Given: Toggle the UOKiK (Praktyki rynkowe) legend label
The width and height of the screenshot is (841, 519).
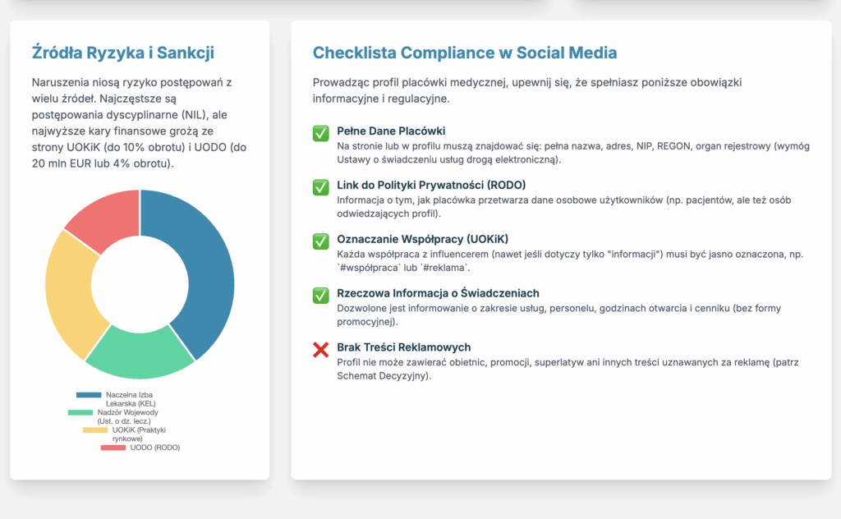Looking at the screenshot, I should (138, 434).
